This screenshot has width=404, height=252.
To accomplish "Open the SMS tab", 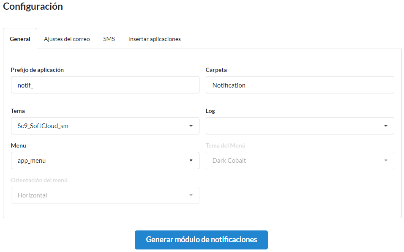I will click(x=109, y=38).
